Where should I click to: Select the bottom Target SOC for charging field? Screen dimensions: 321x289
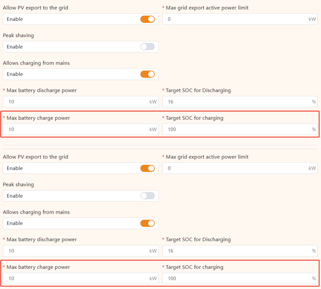(231, 278)
